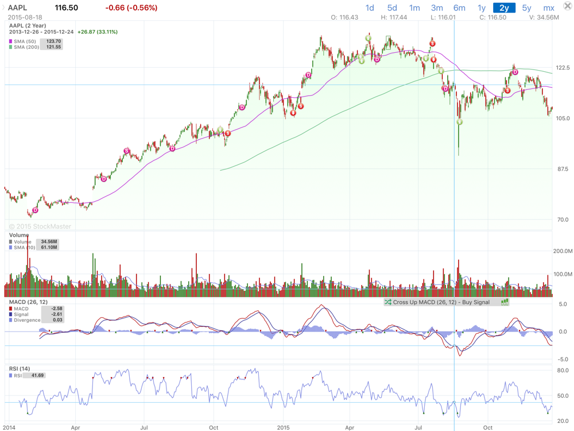Click the dark blue Signal legend swatch
Viewport: 574px width, 431px height.
[10, 314]
